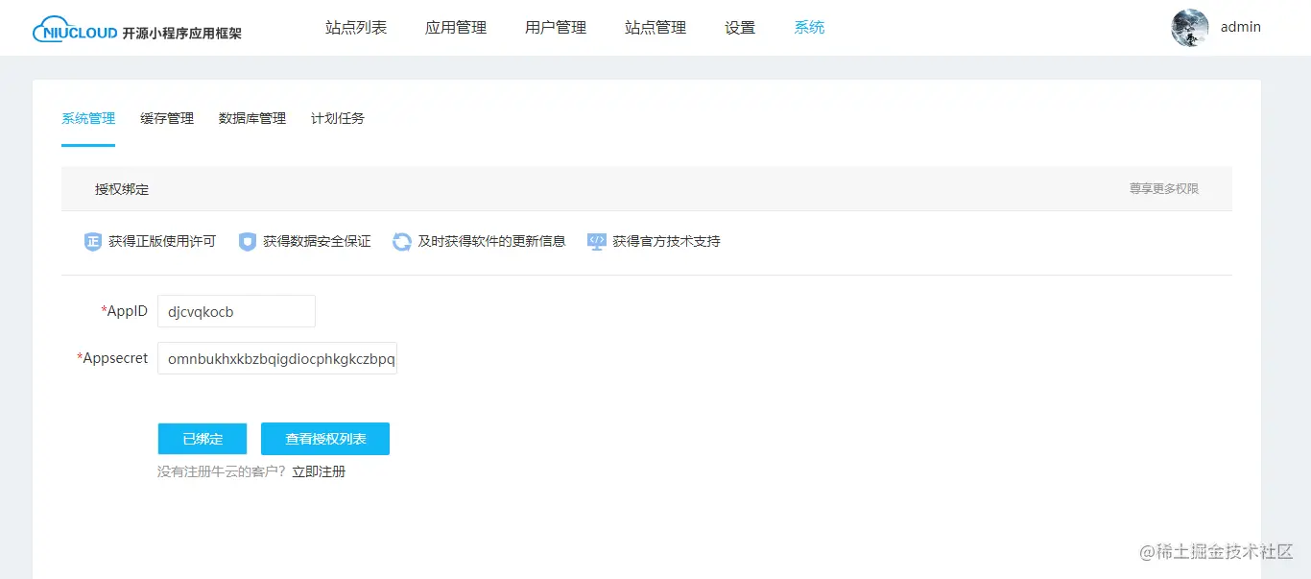Image resolution: width=1311 pixels, height=579 pixels.
Task: Switch to the 缓存管理 tab
Action: coord(166,118)
